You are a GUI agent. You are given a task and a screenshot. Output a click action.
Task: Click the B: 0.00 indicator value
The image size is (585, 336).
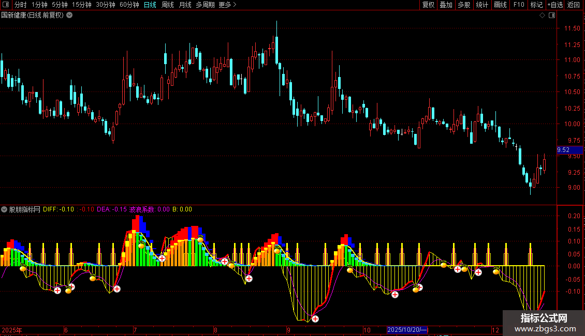182,209
